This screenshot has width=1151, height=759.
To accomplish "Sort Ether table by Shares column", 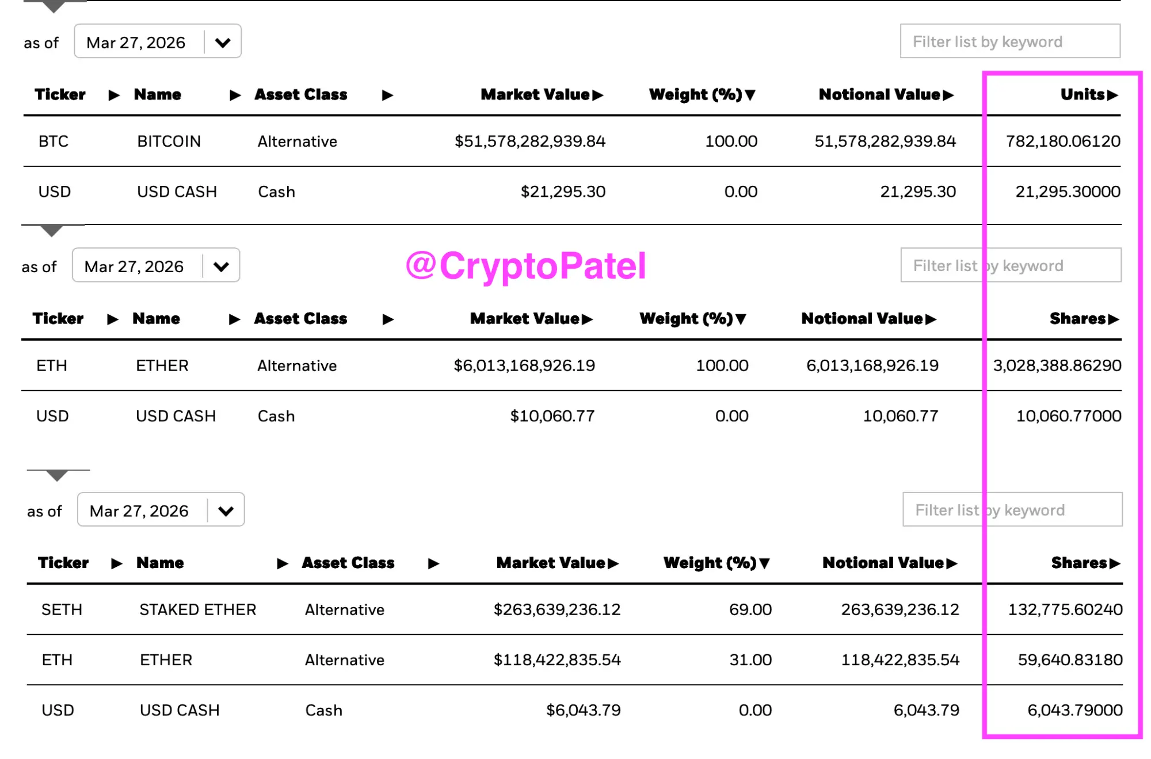I will click(x=1084, y=319).
